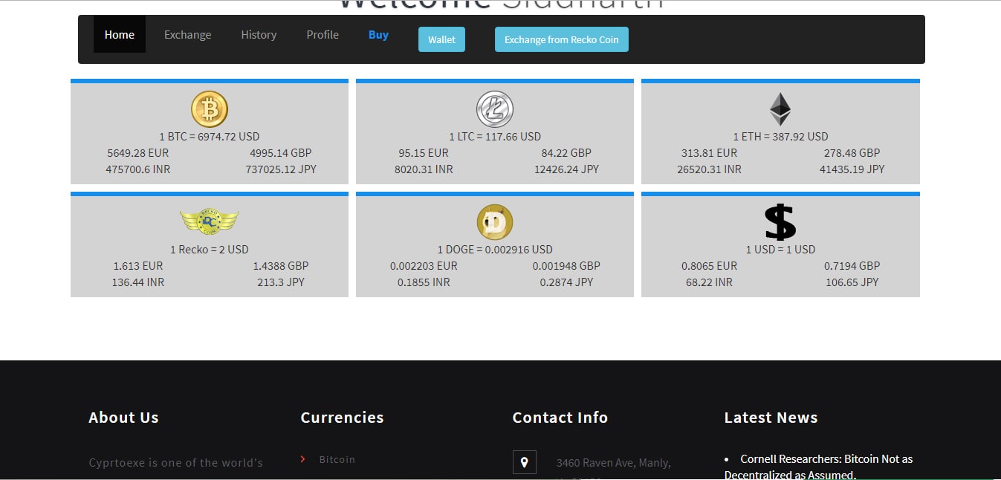Click the Latest News footer heading

point(771,418)
